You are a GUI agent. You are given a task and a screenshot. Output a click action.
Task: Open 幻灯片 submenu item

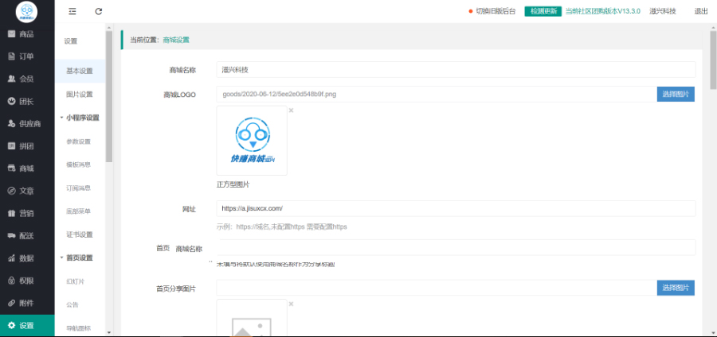pos(76,281)
